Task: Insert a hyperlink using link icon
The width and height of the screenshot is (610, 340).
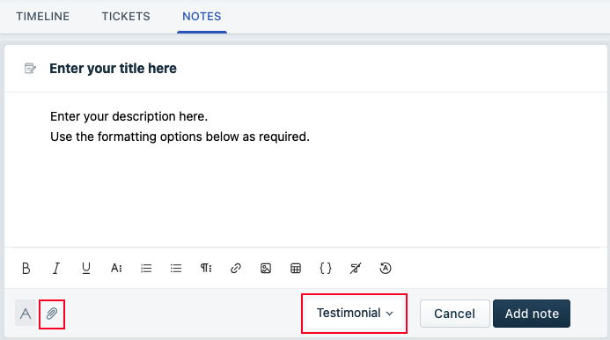Action: (x=236, y=268)
